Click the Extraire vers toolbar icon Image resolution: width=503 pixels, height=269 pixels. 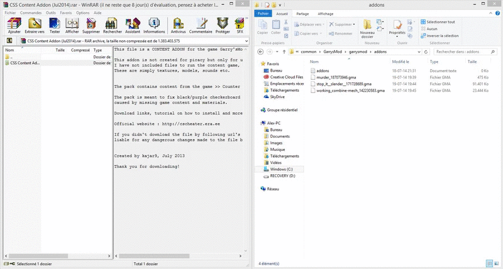tap(35, 26)
